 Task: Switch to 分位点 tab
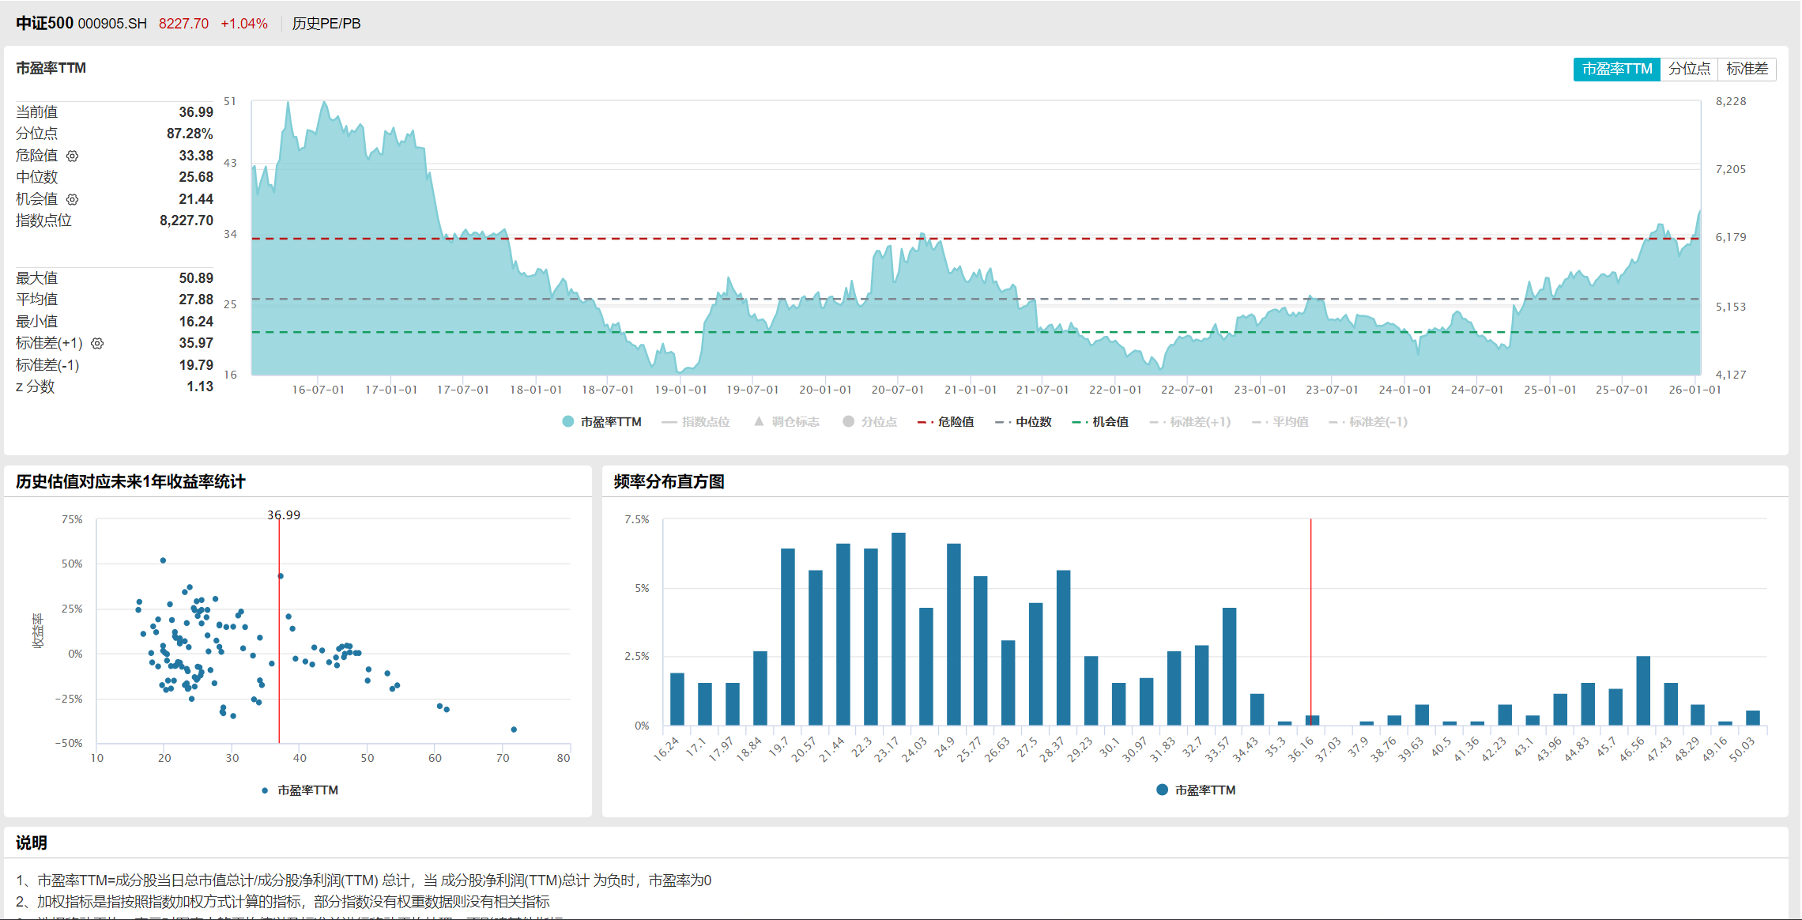click(1688, 69)
